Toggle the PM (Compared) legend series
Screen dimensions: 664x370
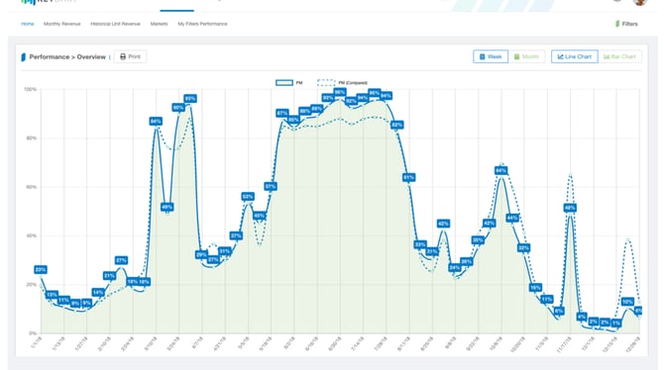tap(342, 83)
